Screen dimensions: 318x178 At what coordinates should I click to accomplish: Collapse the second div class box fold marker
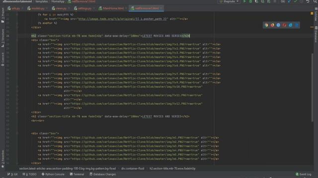pos(17,133)
